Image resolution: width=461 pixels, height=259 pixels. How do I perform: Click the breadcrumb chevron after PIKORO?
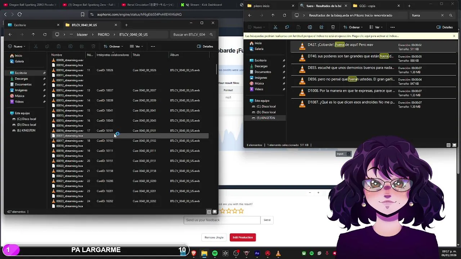[x=114, y=35]
